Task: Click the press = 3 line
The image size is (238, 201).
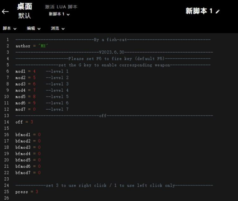Action: coord(27,192)
